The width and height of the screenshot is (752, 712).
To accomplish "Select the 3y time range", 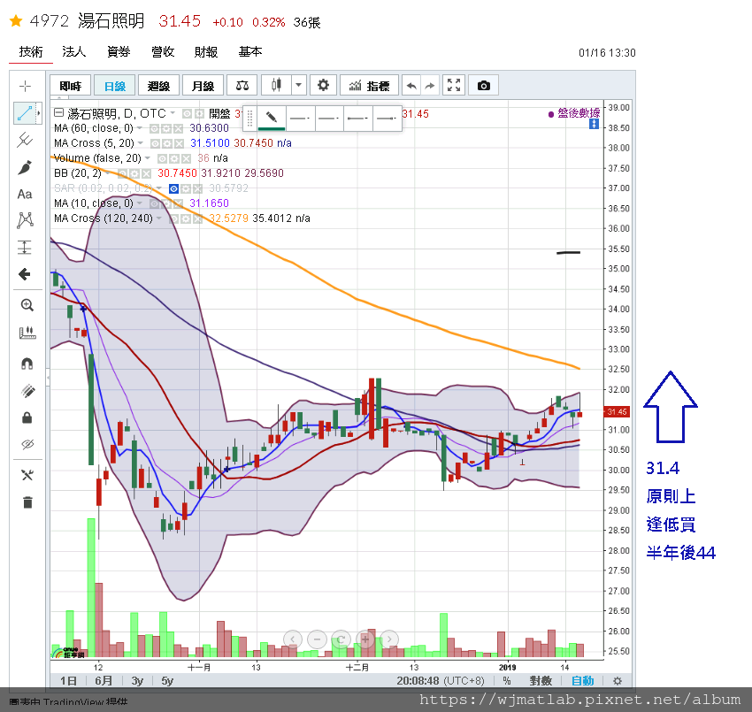I will pyautogui.click(x=137, y=681).
